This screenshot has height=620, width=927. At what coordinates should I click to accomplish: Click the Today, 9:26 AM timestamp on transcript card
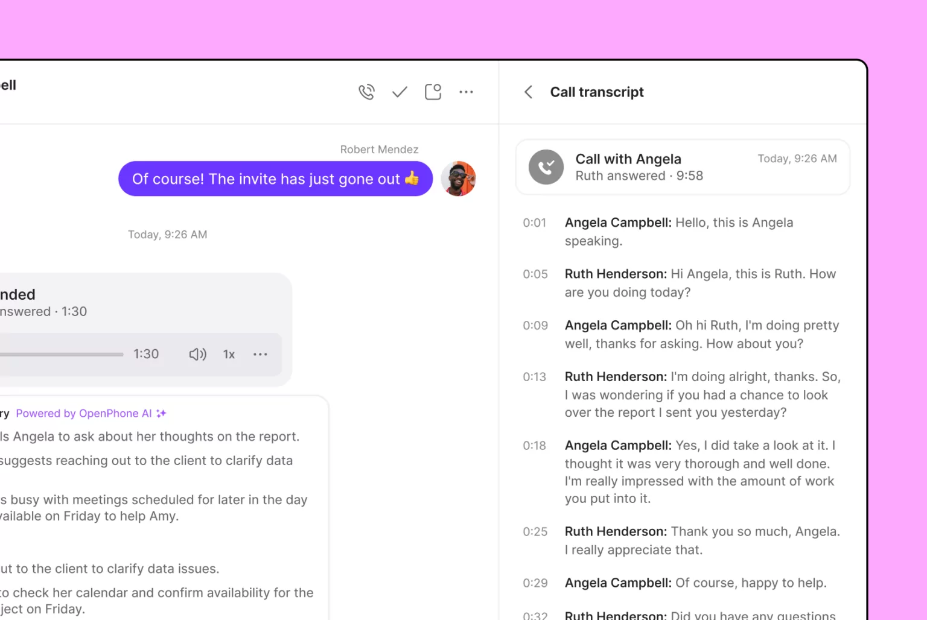[x=797, y=159]
